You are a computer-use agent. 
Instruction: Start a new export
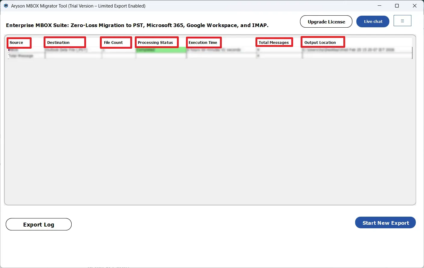pos(385,223)
